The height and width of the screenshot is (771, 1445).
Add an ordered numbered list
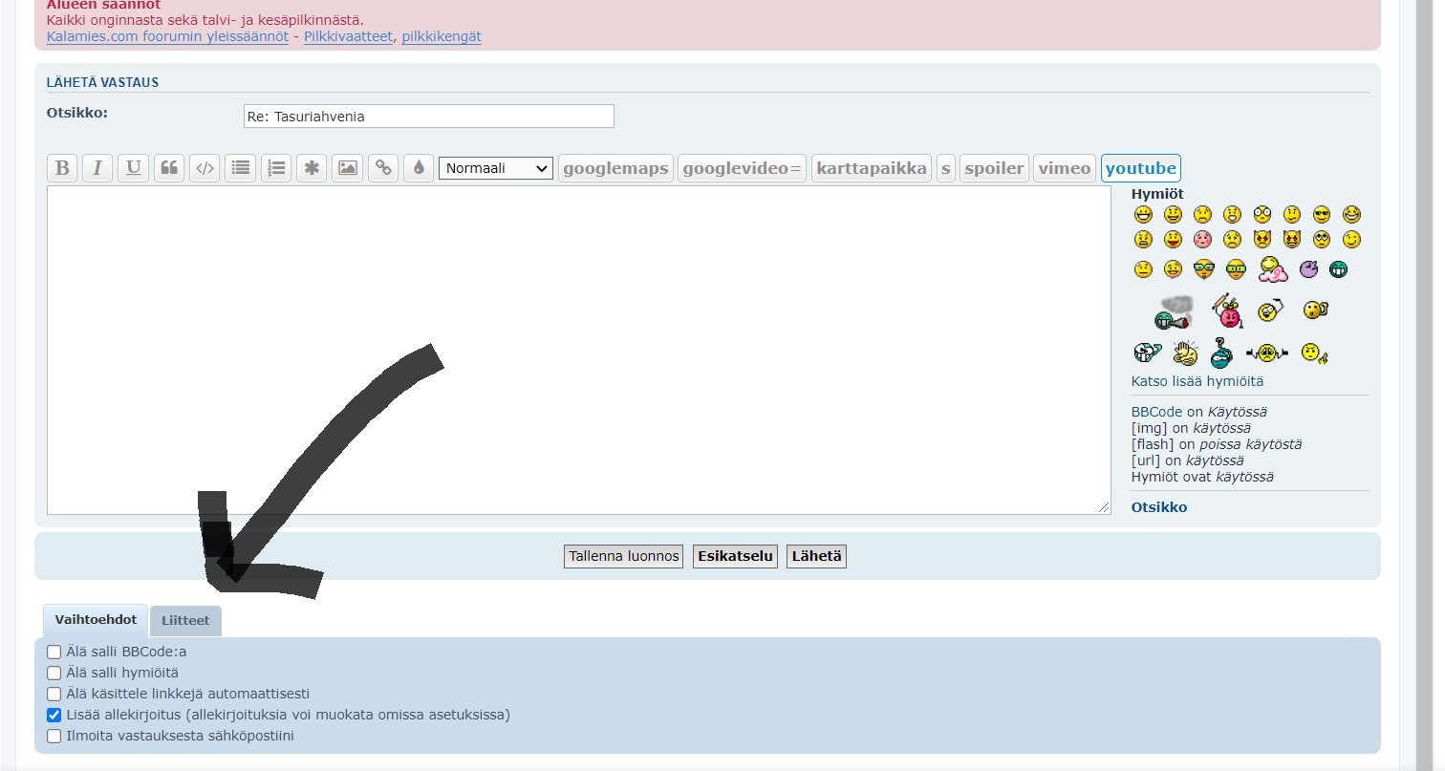coord(276,168)
